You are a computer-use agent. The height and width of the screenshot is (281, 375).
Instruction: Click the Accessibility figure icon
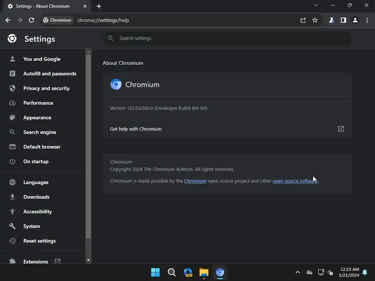coord(12,211)
